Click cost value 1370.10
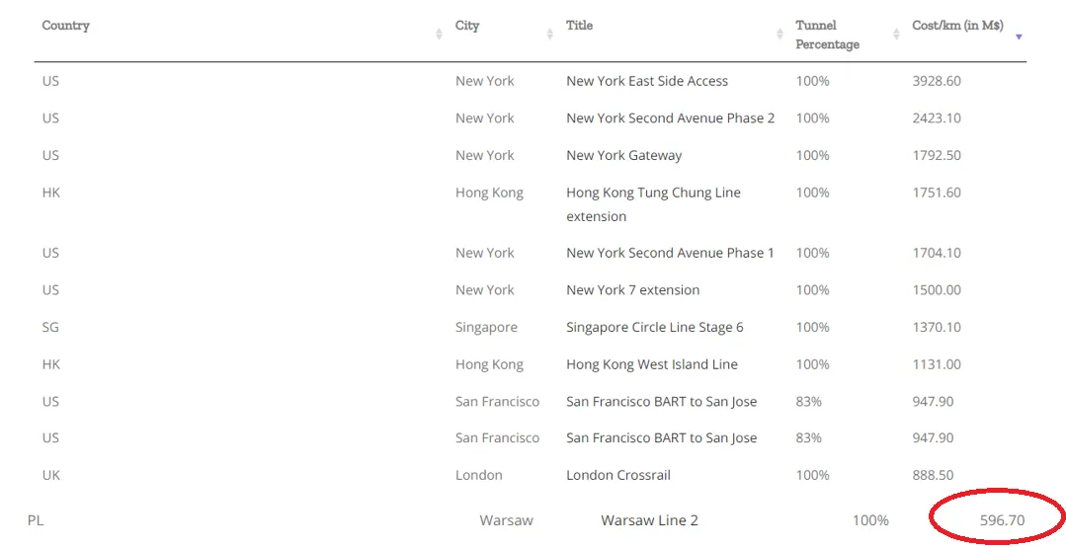Image resolution: width=1066 pixels, height=547 pixels. [x=937, y=328]
